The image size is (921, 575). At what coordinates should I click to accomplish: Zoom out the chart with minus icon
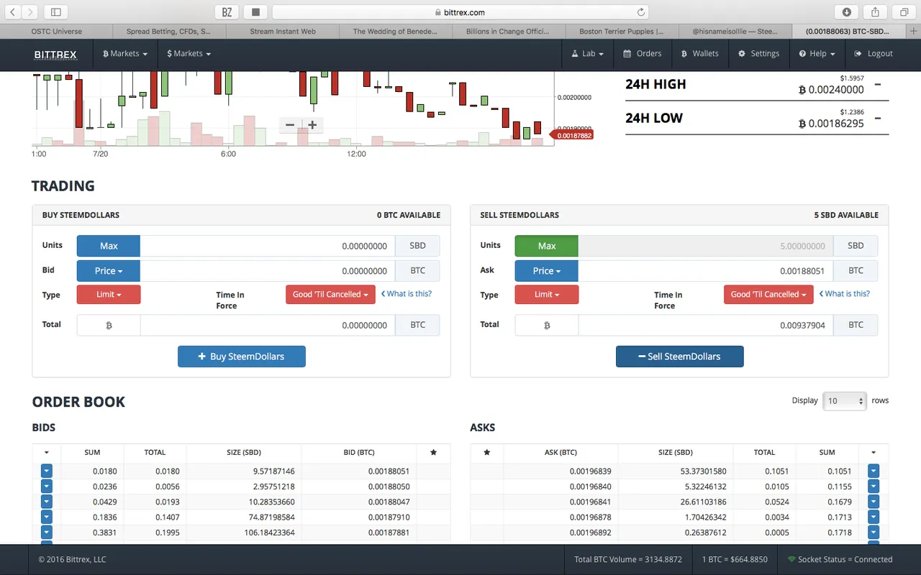click(290, 124)
